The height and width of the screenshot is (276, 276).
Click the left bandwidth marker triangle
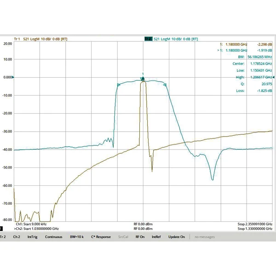click(x=119, y=85)
